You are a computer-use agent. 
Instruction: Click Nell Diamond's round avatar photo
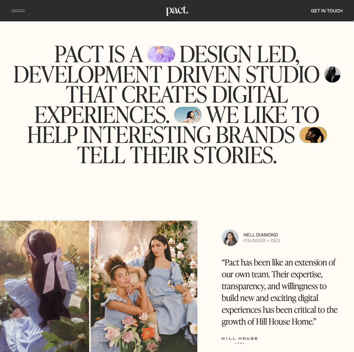(230, 238)
